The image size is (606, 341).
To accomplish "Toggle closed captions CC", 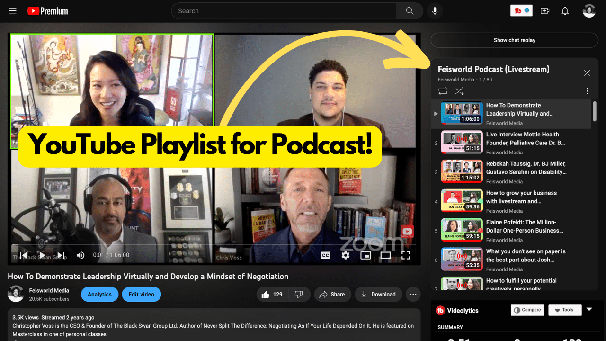I will coord(326,255).
